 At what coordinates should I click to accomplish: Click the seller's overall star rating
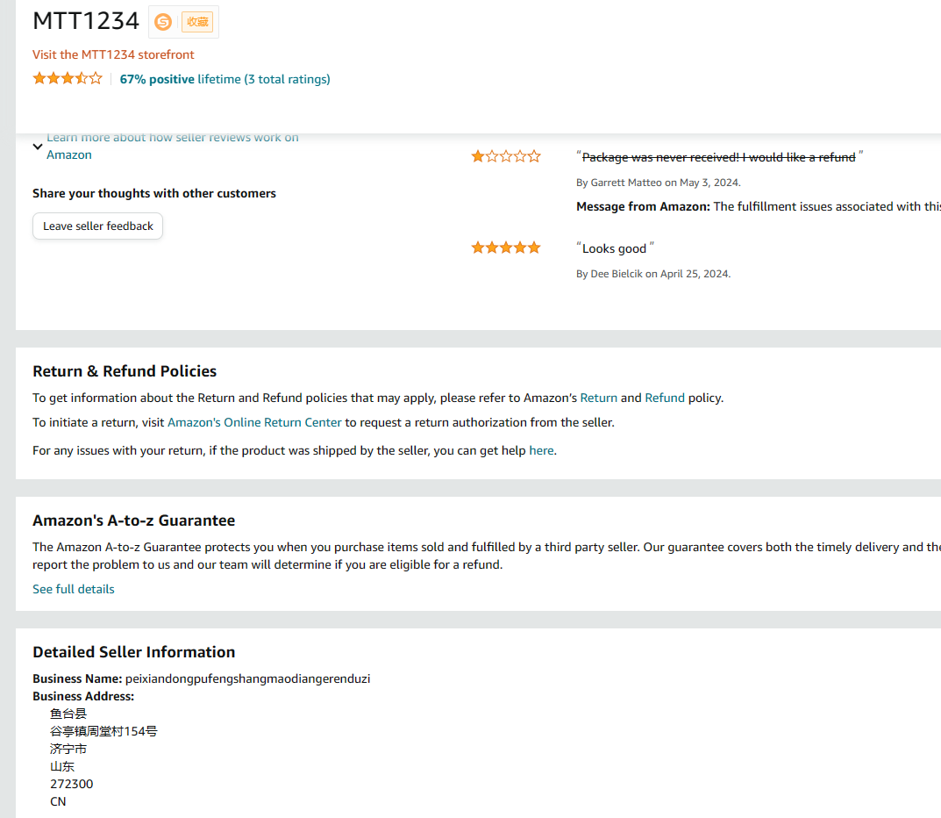[68, 79]
